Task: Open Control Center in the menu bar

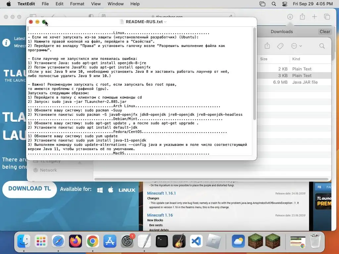Action: [x=285, y=4]
